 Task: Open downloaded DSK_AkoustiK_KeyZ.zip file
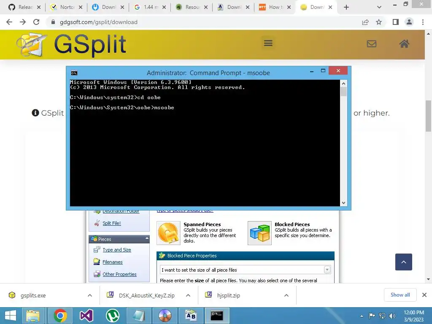[x=146, y=295]
